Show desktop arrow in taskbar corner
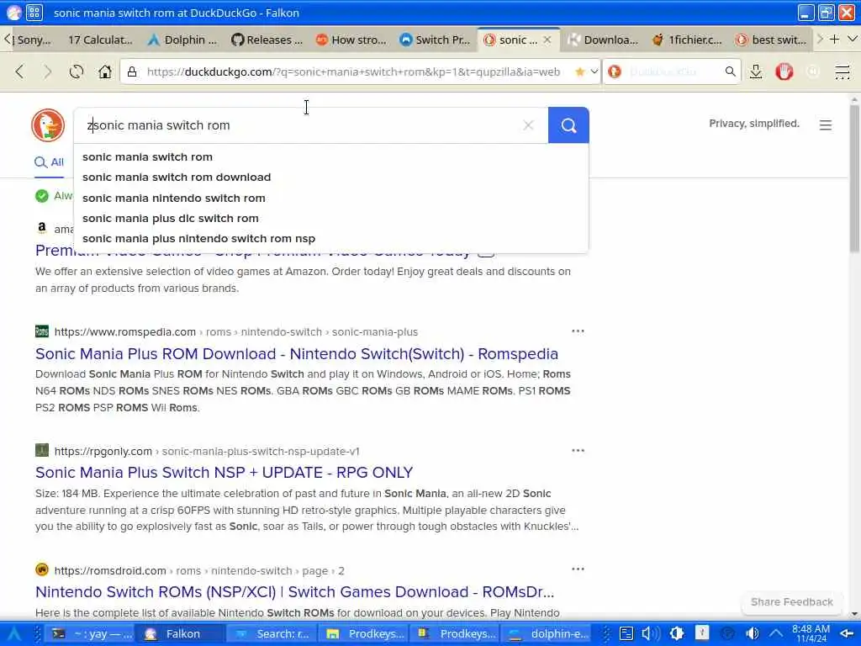 [x=848, y=633]
